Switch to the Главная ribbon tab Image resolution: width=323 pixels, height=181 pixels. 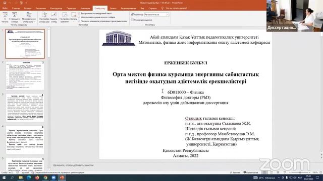tap(16, 9)
